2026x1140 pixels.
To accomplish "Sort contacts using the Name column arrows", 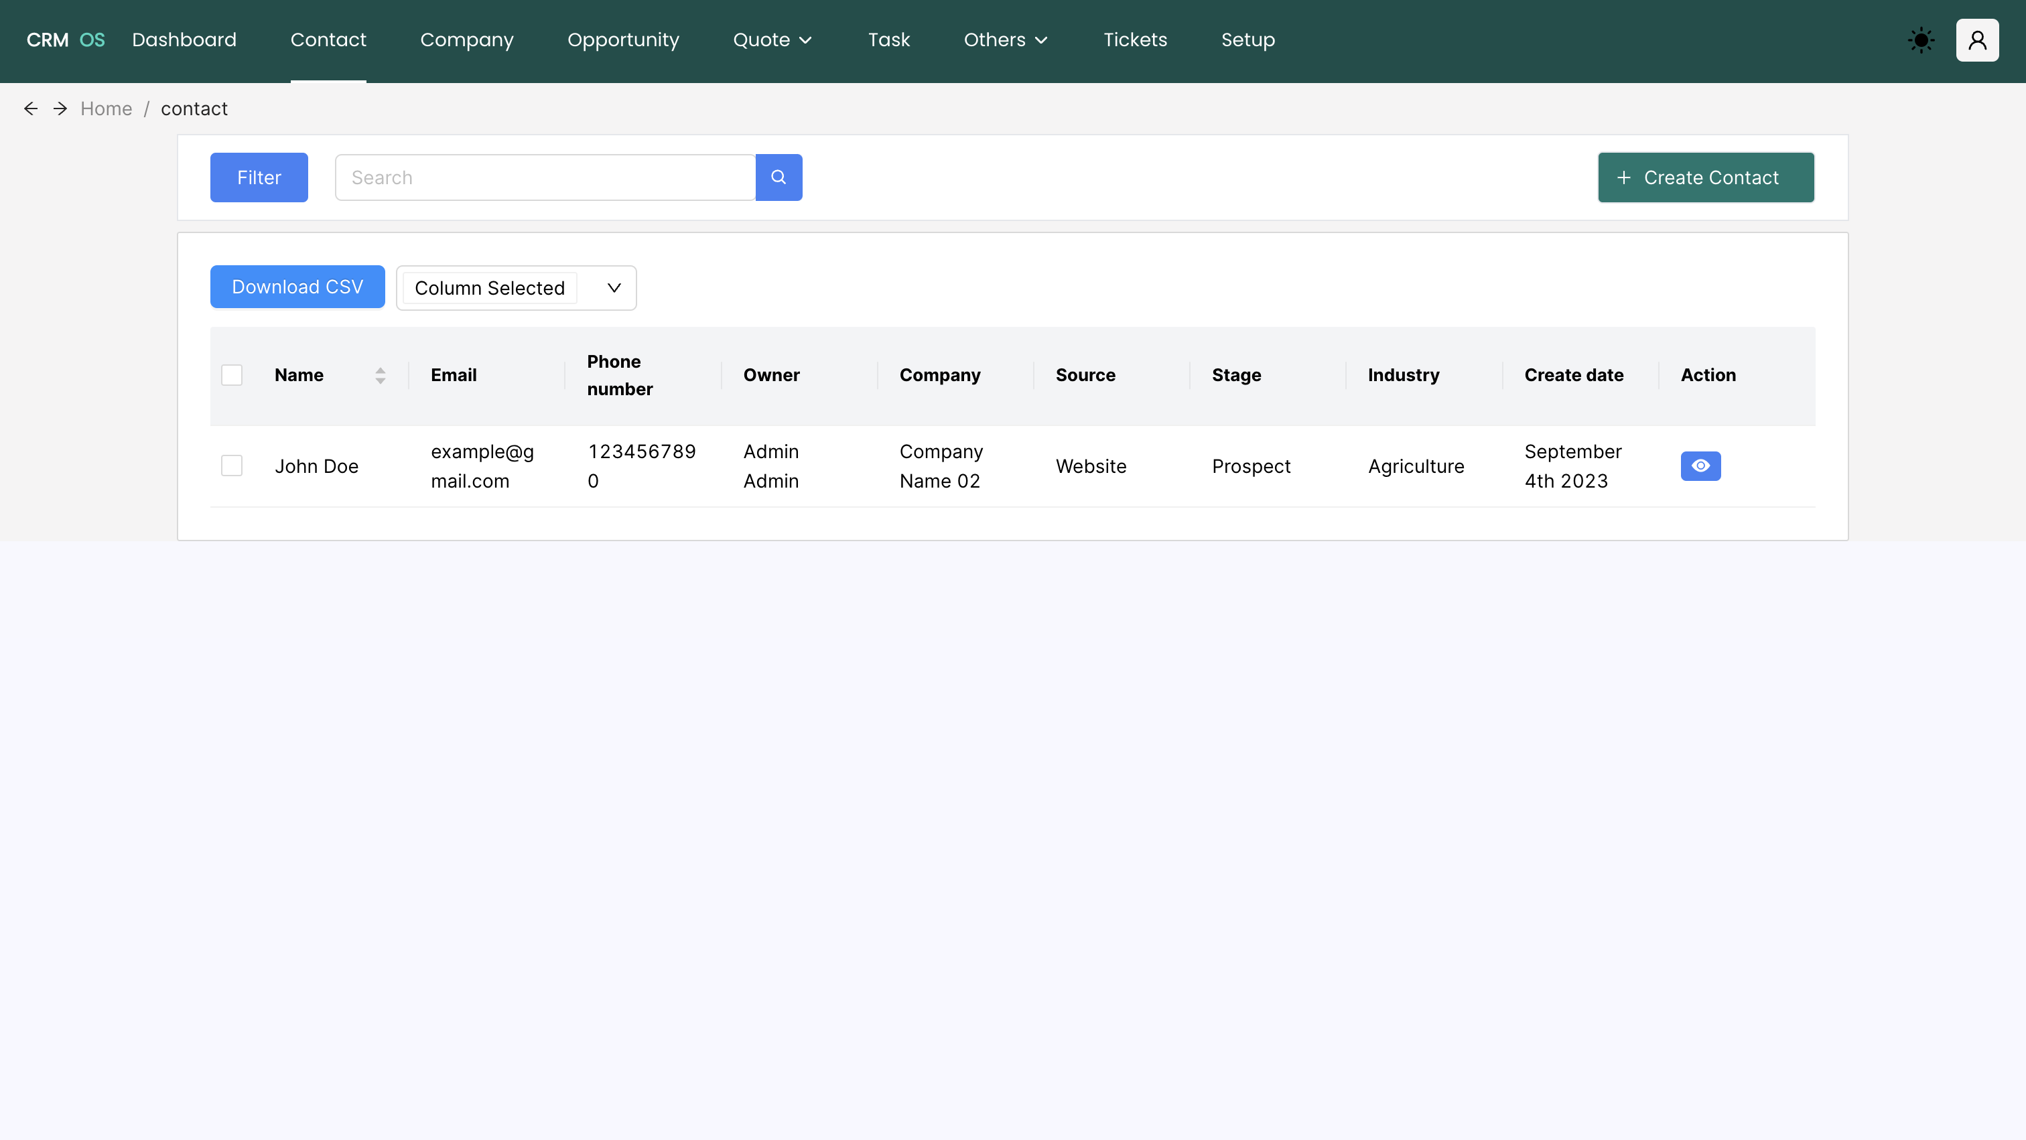I will point(381,375).
